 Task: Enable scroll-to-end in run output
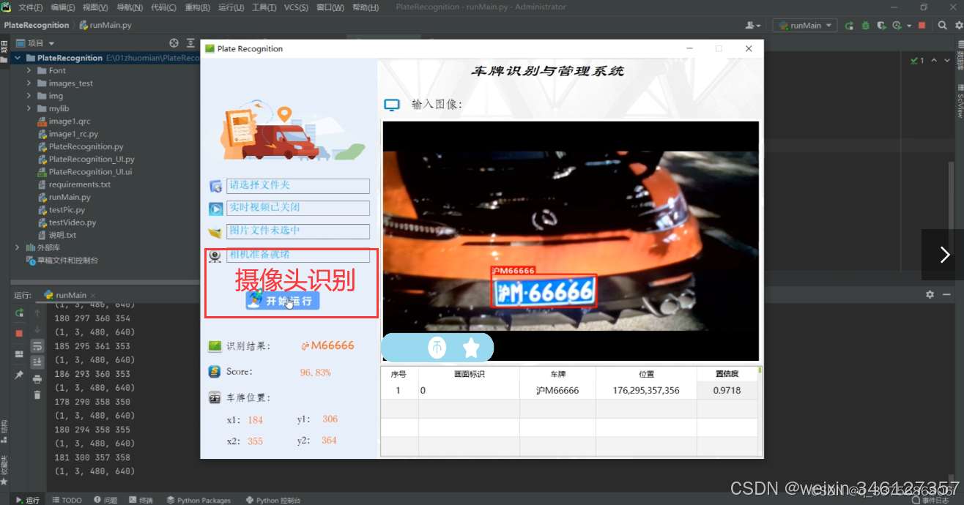point(37,360)
